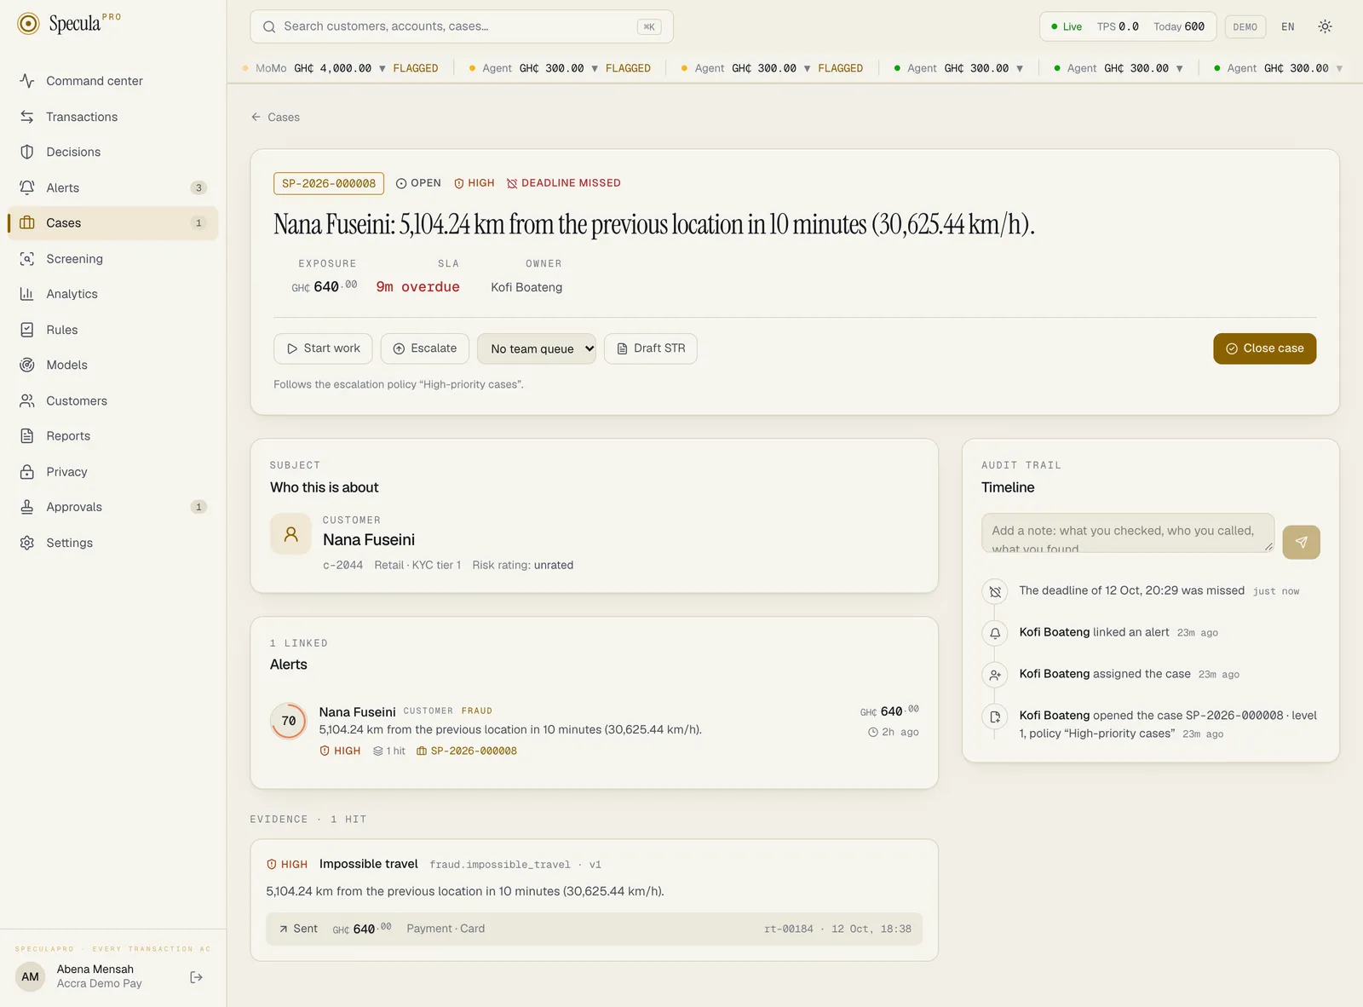Click the log out icon beside Abena Mensah

[x=197, y=977]
